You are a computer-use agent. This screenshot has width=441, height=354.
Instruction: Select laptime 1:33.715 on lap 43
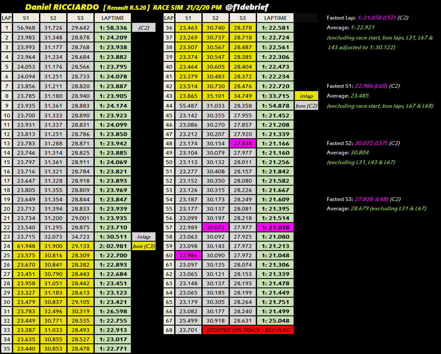275,96
